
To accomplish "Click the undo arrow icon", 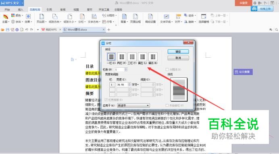I will (x=27, y=30).
